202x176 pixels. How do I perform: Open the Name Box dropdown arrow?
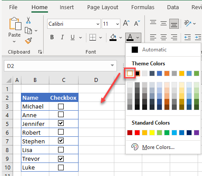point(112,65)
